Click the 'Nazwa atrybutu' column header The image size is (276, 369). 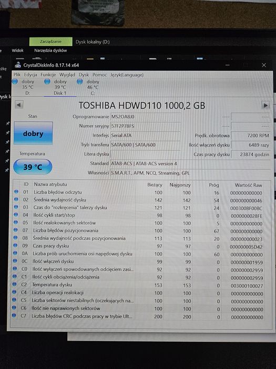click(50, 184)
